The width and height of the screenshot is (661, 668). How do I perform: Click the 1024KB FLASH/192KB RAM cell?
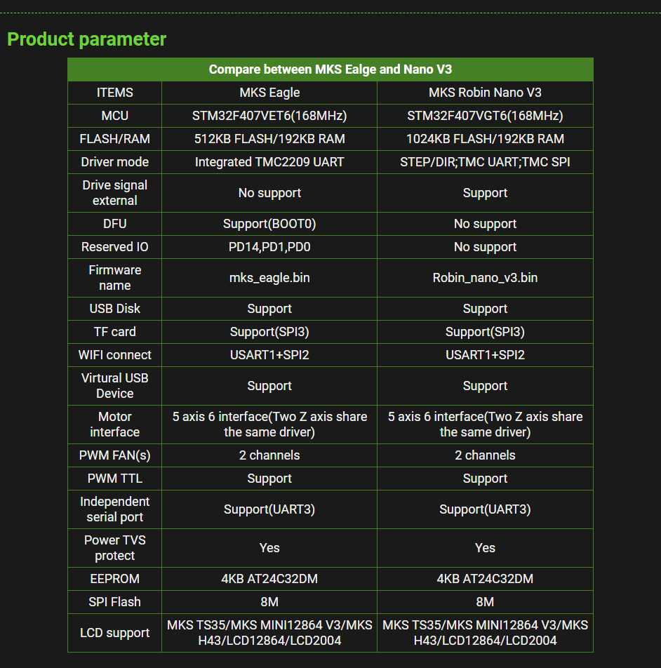click(485, 139)
